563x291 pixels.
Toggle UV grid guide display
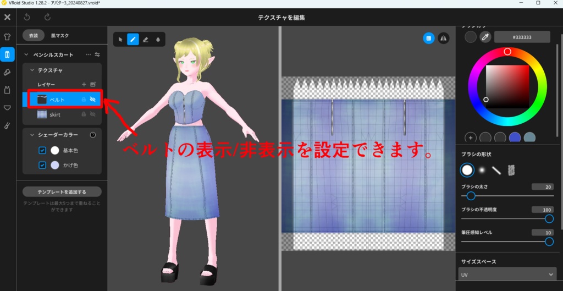tap(429, 38)
